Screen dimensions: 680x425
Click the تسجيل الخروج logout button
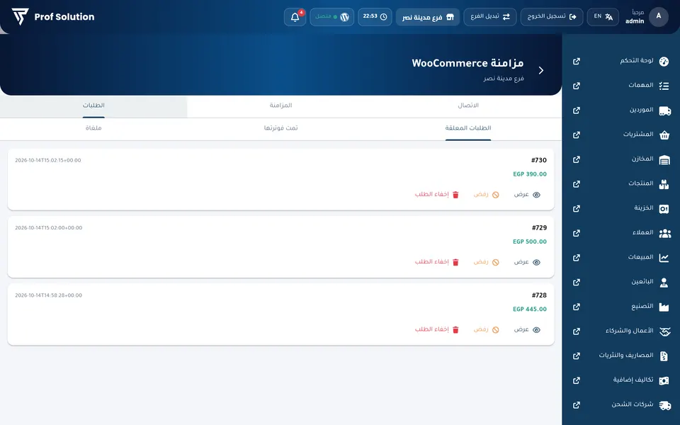(x=552, y=17)
